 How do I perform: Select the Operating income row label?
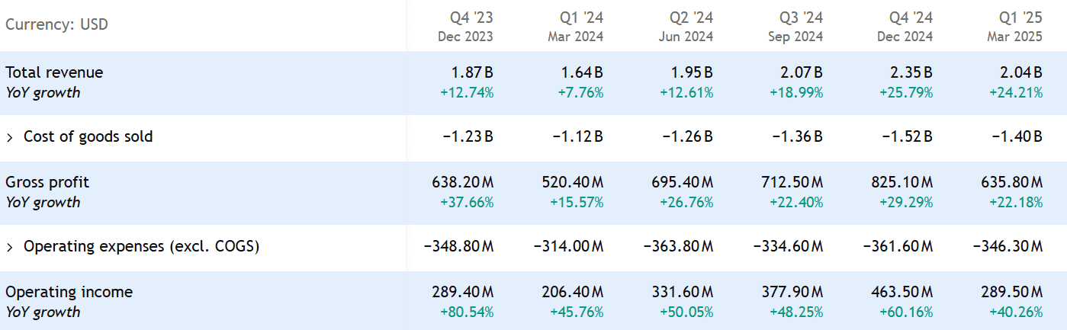[x=69, y=292]
